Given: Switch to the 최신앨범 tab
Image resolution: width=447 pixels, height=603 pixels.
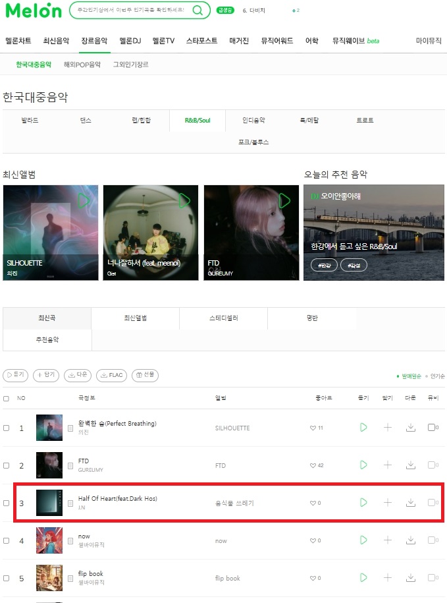Looking at the screenshot, I should coord(135,318).
